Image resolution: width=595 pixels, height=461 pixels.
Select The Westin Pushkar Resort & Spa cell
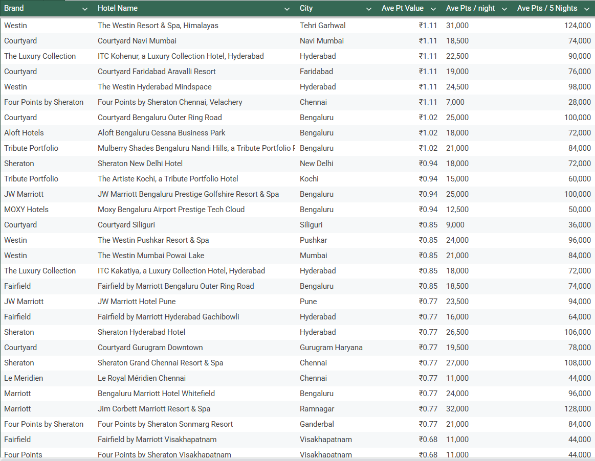(153, 240)
